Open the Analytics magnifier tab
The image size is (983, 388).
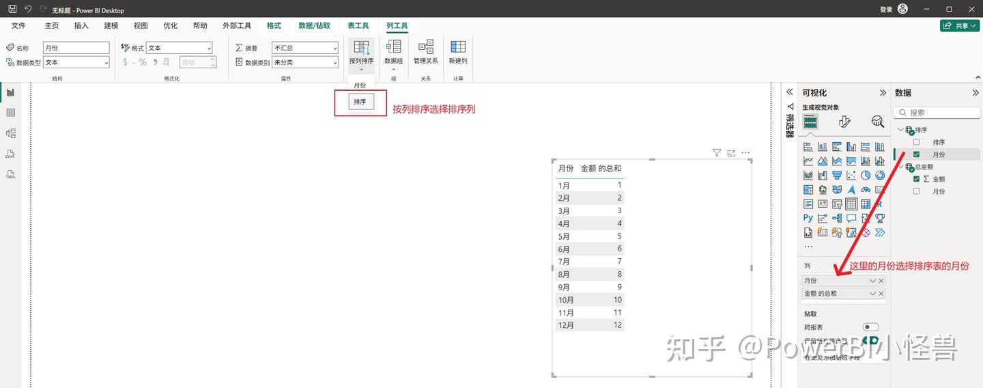tap(878, 122)
